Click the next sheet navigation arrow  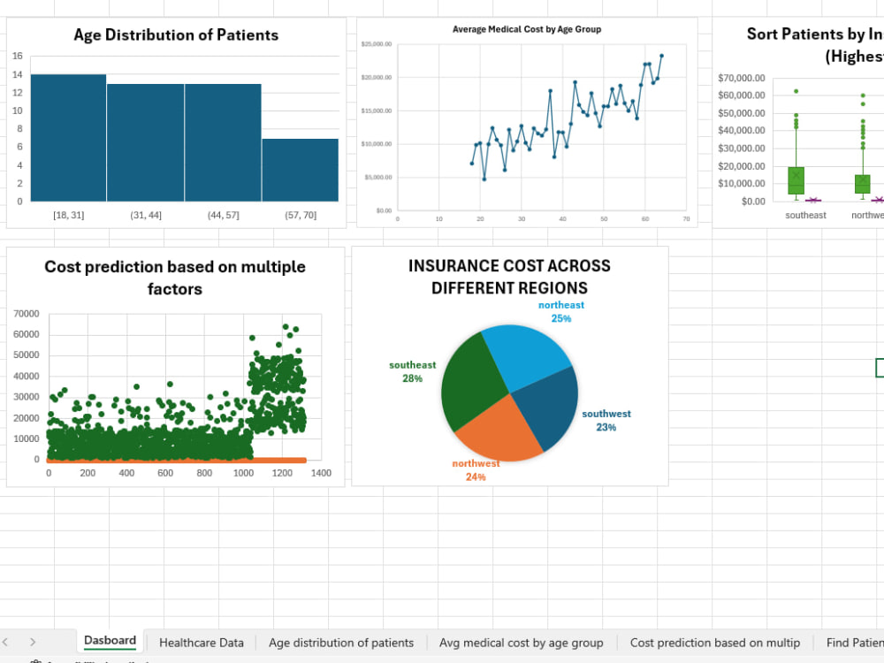33,642
